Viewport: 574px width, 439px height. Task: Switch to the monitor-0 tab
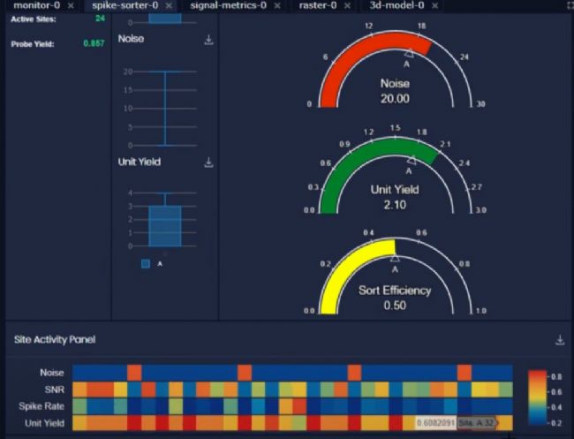35,5
